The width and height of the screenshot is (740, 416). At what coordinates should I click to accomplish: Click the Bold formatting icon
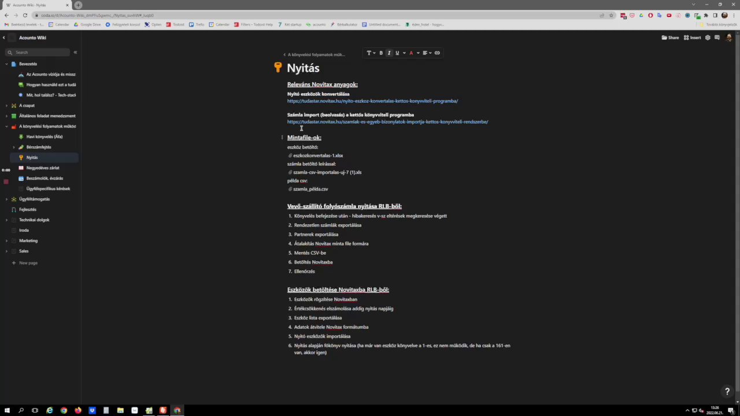tap(381, 53)
